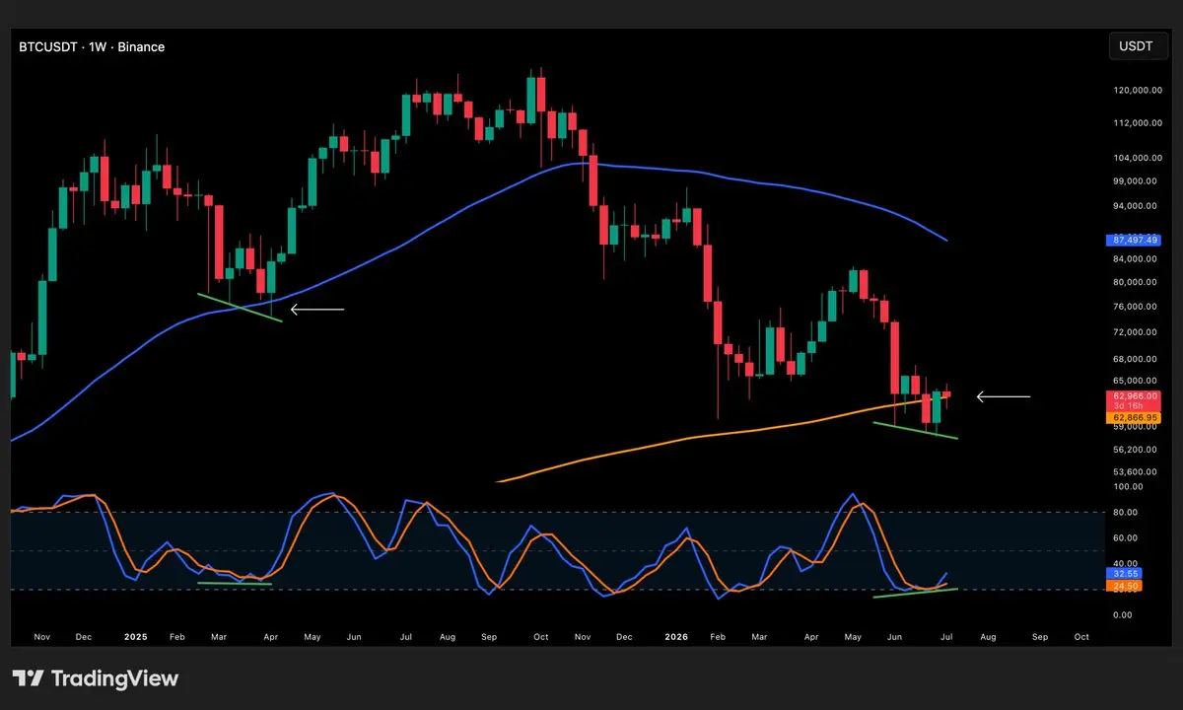Click the 94,000.00 price axis label
1183x710 pixels.
click(x=1137, y=206)
